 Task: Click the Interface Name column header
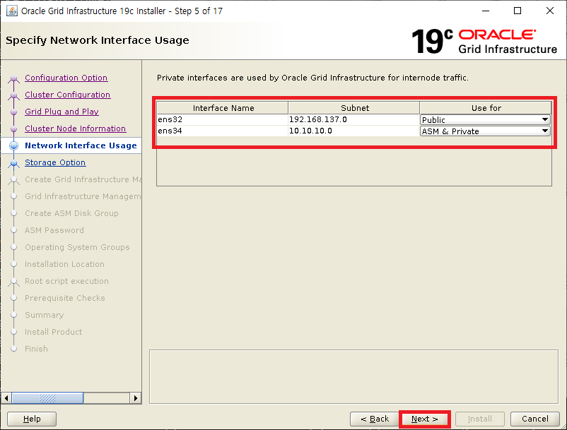click(x=223, y=108)
